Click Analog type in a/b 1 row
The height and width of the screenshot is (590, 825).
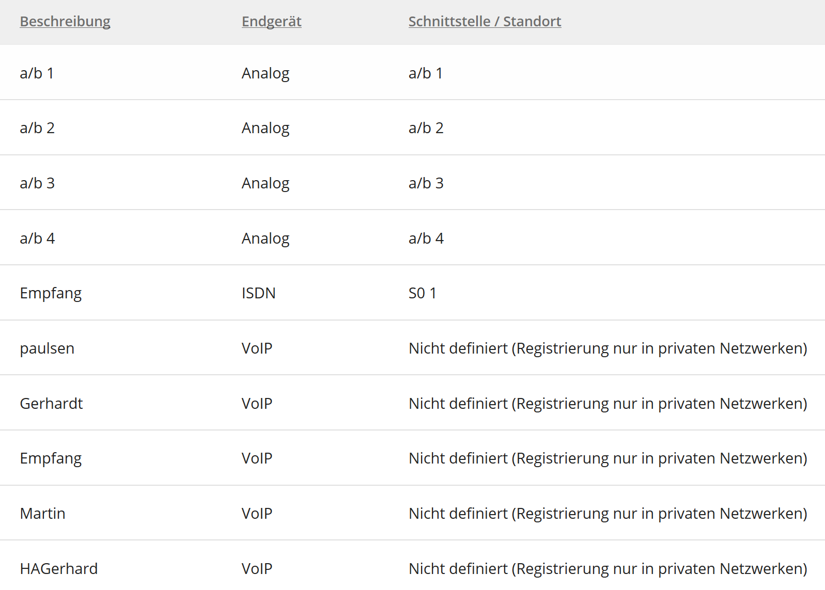[x=266, y=73]
